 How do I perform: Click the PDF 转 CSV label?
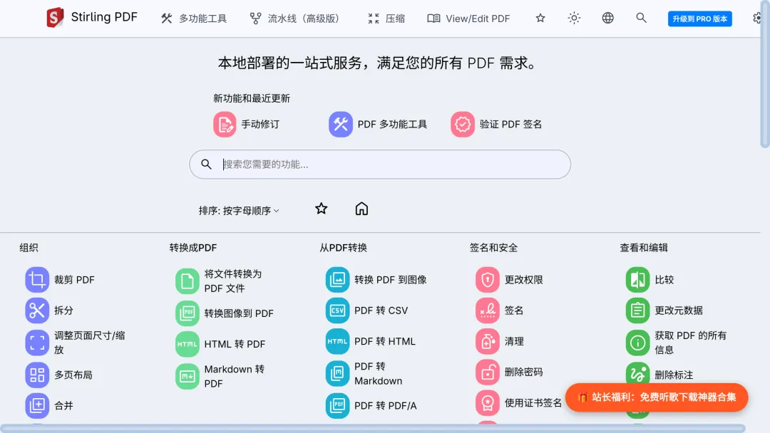[x=381, y=311]
